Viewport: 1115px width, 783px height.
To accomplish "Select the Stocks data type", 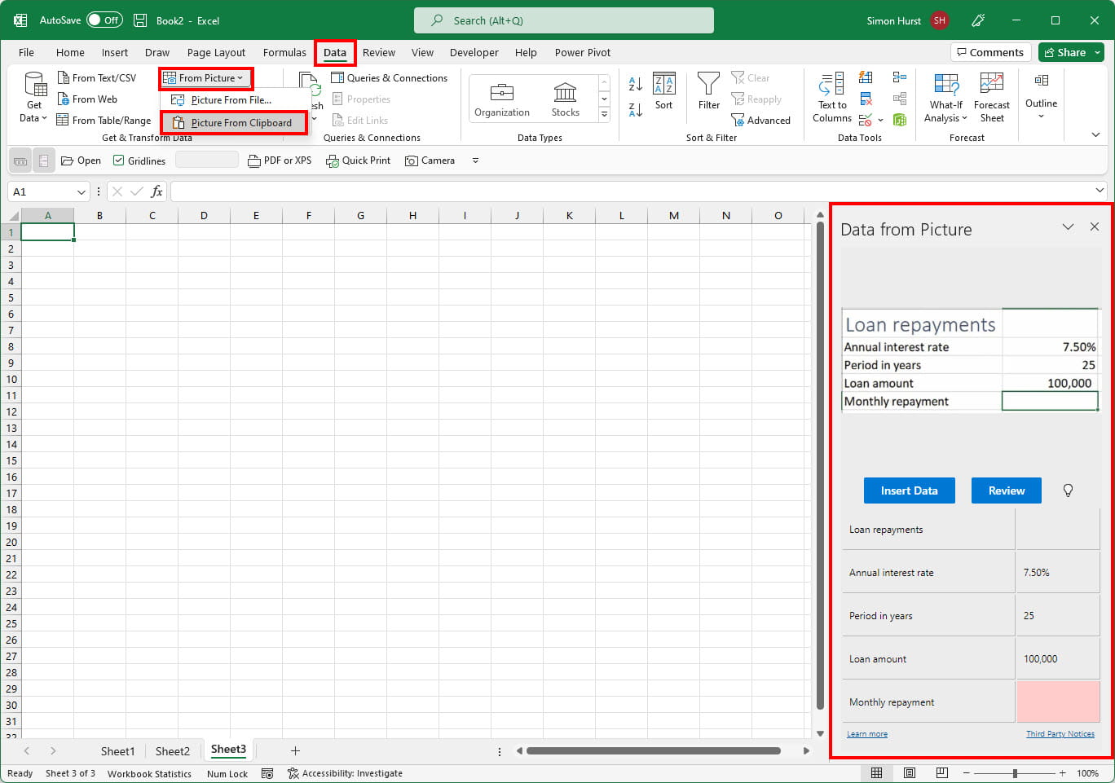I will [x=565, y=99].
